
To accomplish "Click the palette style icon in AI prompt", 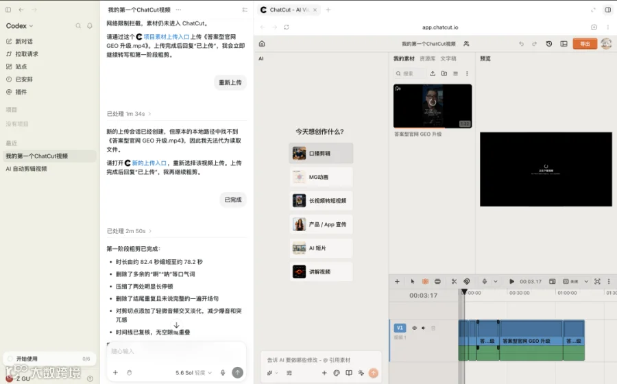I will click(337, 372).
